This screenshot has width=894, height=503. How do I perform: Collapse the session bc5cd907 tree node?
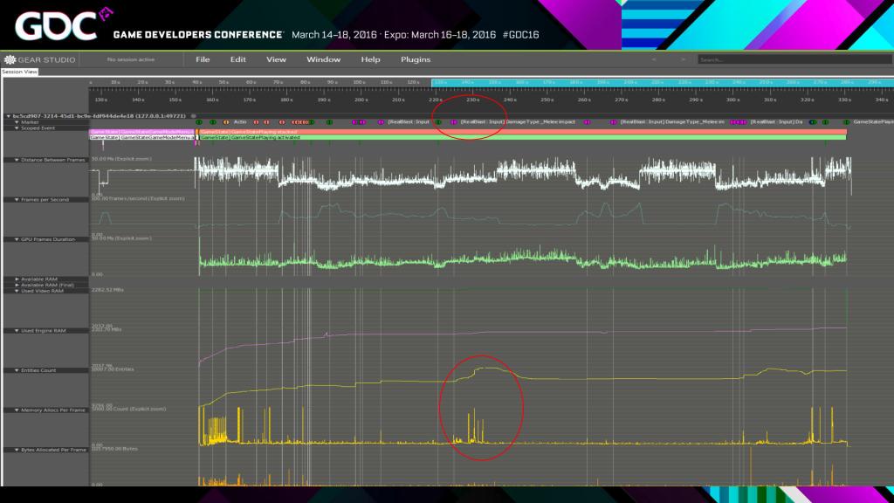point(8,115)
